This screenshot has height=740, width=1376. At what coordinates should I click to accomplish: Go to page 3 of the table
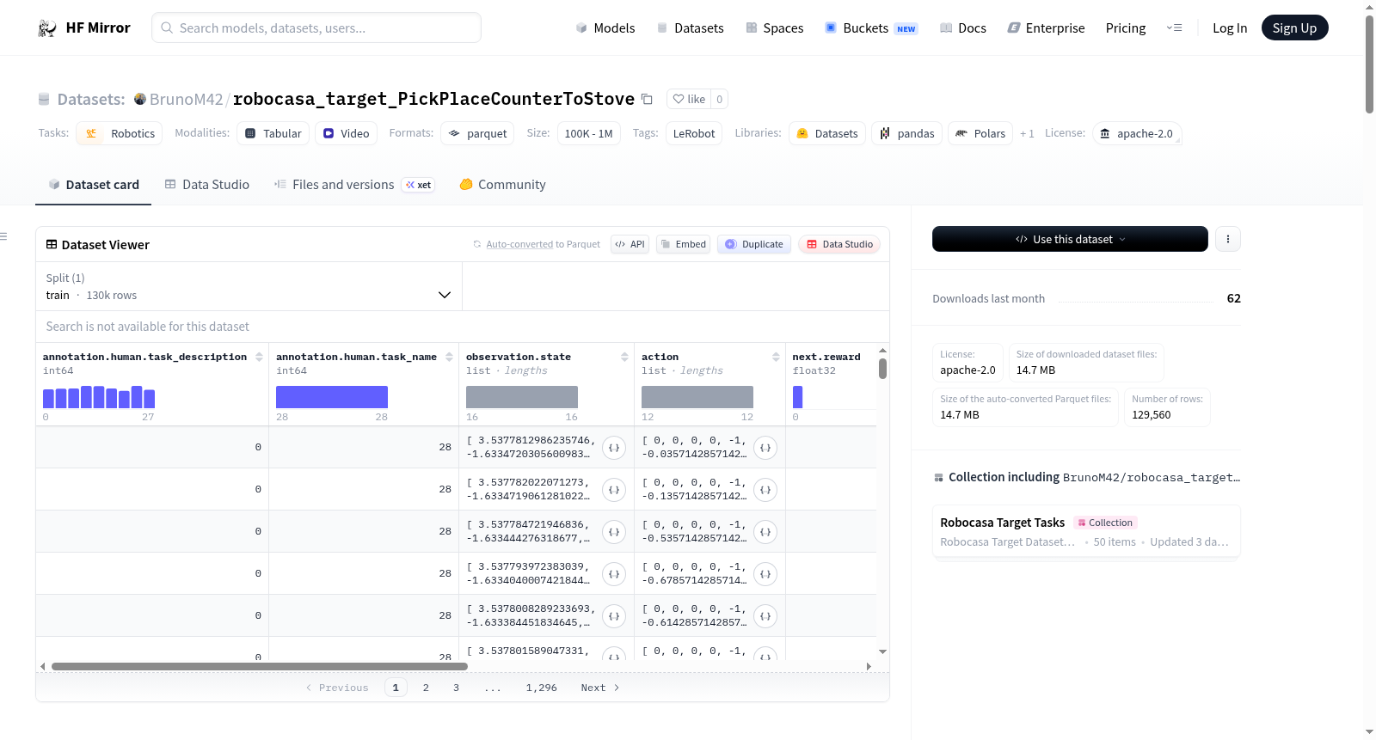(x=456, y=688)
